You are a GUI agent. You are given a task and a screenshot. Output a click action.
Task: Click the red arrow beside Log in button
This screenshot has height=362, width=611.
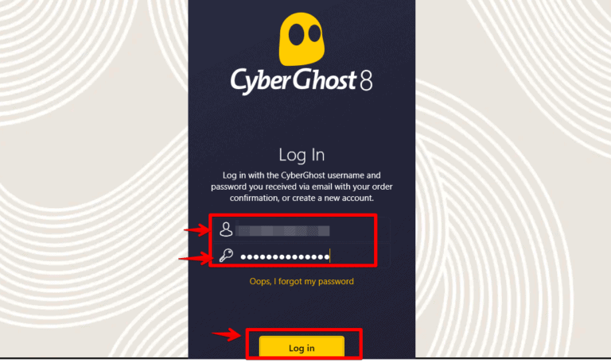pos(227,333)
